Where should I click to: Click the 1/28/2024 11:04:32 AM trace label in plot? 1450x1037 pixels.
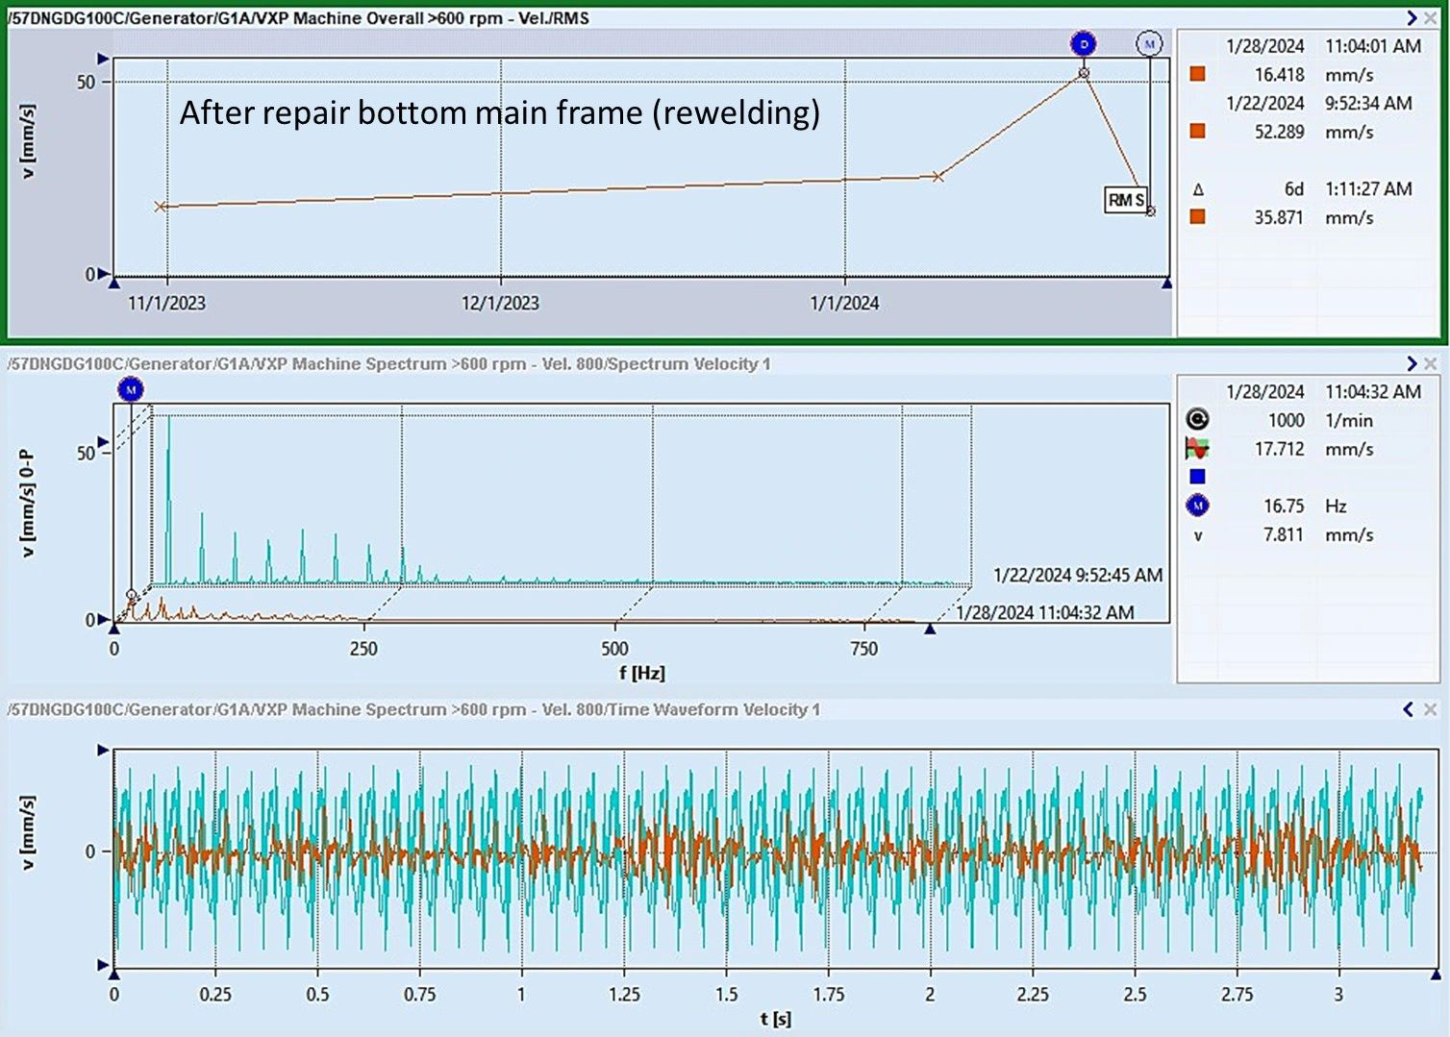[x=1045, y=612]
